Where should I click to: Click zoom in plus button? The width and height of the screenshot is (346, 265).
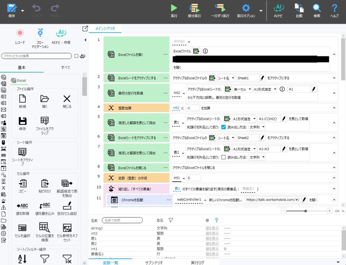point(329,211)
